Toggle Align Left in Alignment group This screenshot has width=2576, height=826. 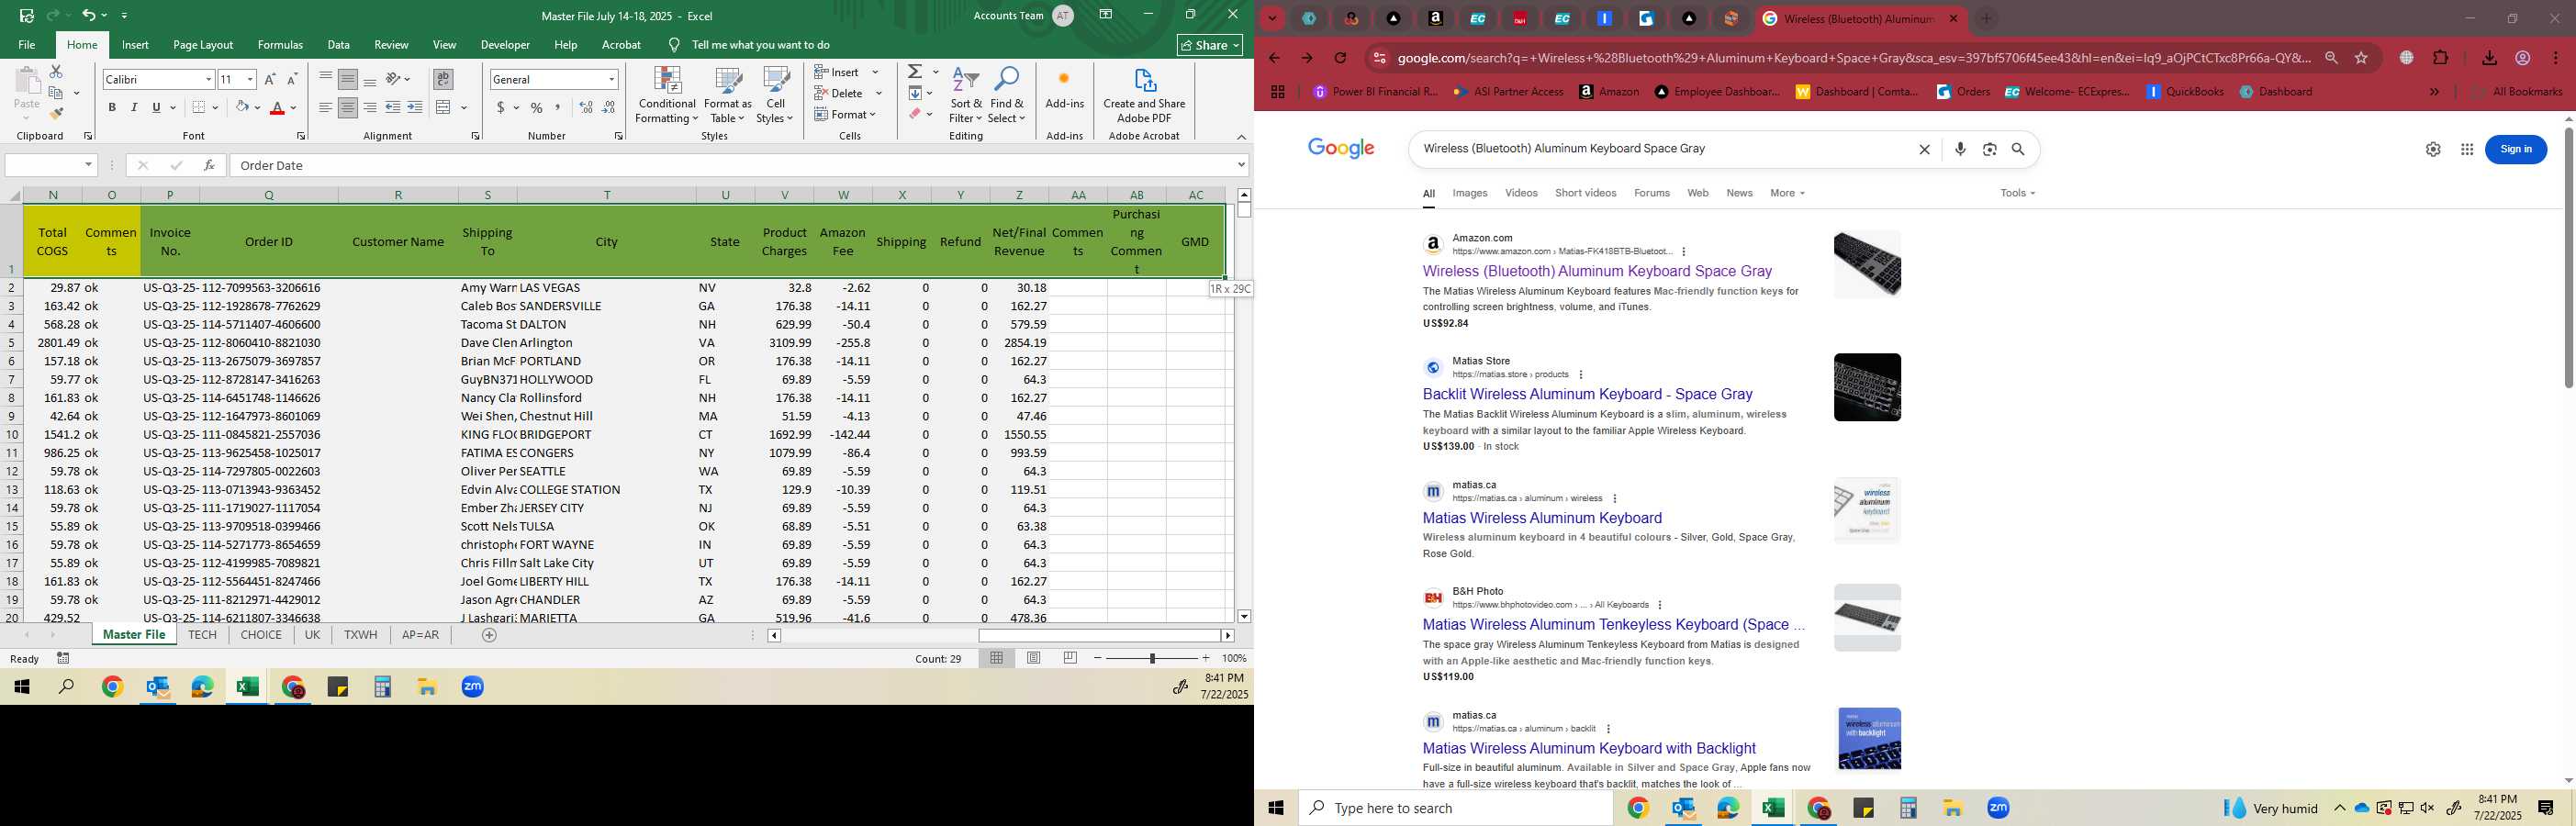[x=326, y=107]
